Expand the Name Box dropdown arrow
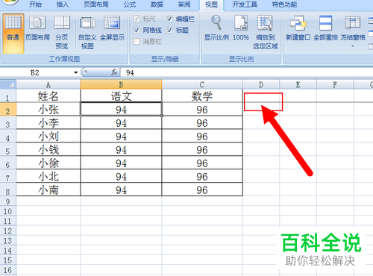The width and height of the screenshot is (373, 276). 75,72
